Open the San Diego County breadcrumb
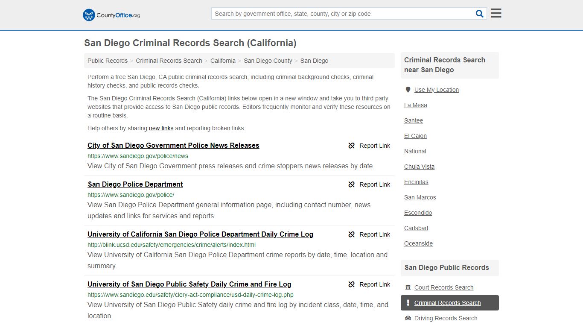The width and height of the screenshot is (583, 328). click(268, 61)
